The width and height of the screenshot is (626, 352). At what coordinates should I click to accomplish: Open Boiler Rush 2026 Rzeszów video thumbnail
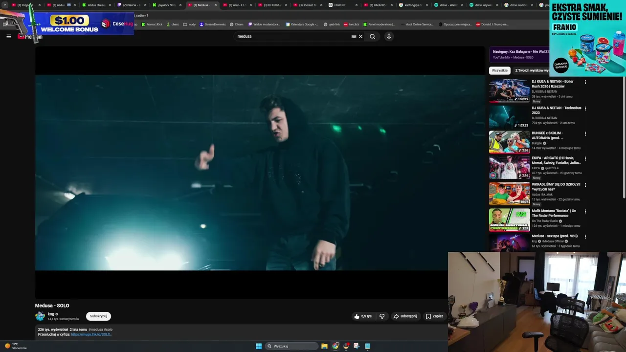coord(509,91)
